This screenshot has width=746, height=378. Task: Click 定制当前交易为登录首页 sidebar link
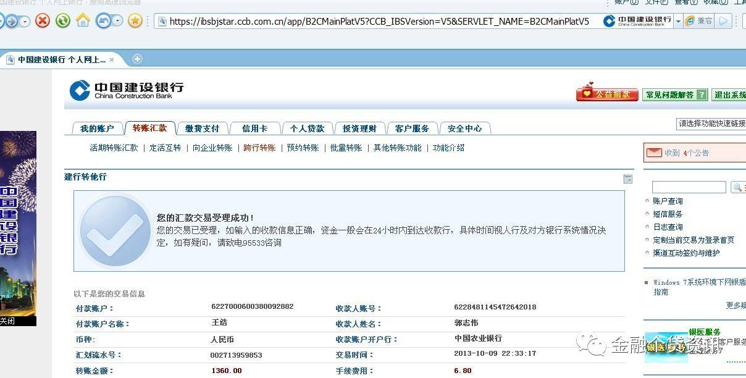click(x=694, y=240)
